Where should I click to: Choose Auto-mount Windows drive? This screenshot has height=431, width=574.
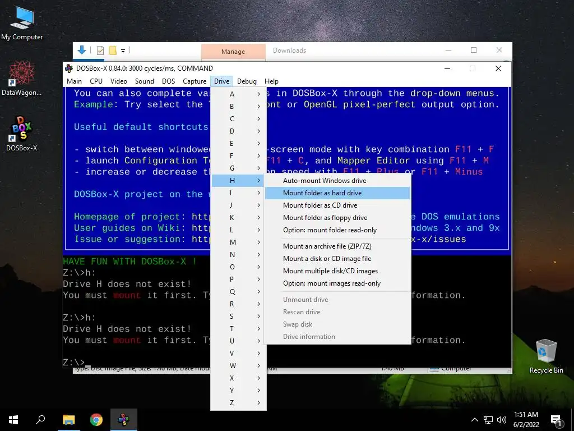pos(337,180)
